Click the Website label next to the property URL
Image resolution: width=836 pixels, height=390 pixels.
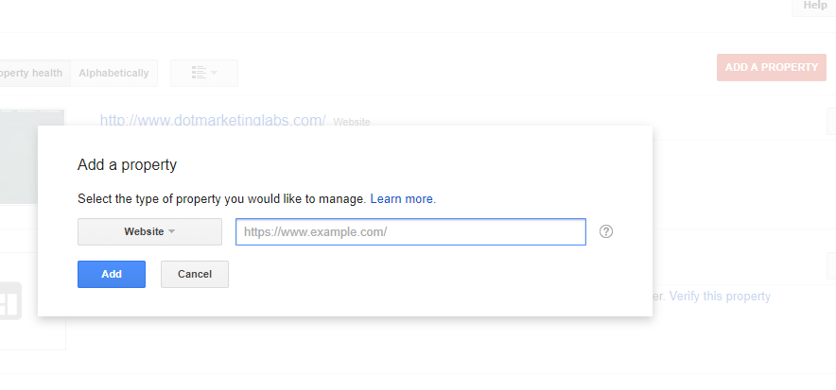point(352,122)
